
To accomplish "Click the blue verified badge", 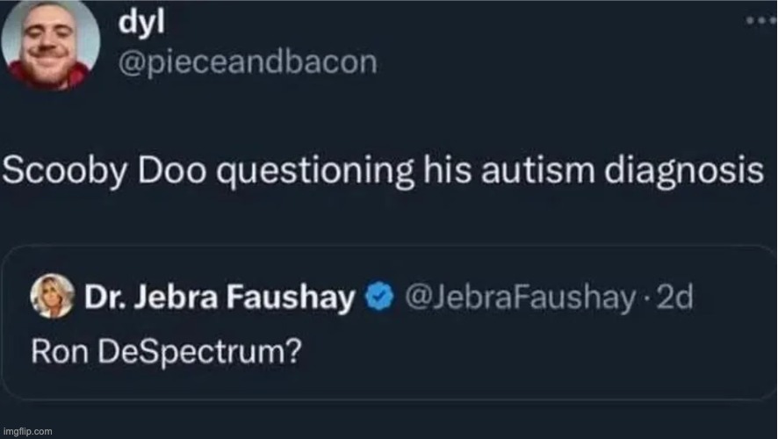I will 378,299.
